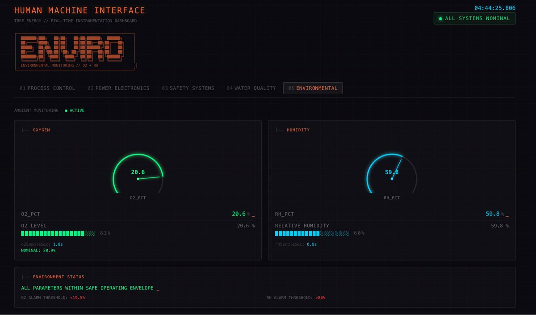Click the o2SampleSec 1.8s value
The width and height of the screenshot is (536, 315).
coord(58,244)
